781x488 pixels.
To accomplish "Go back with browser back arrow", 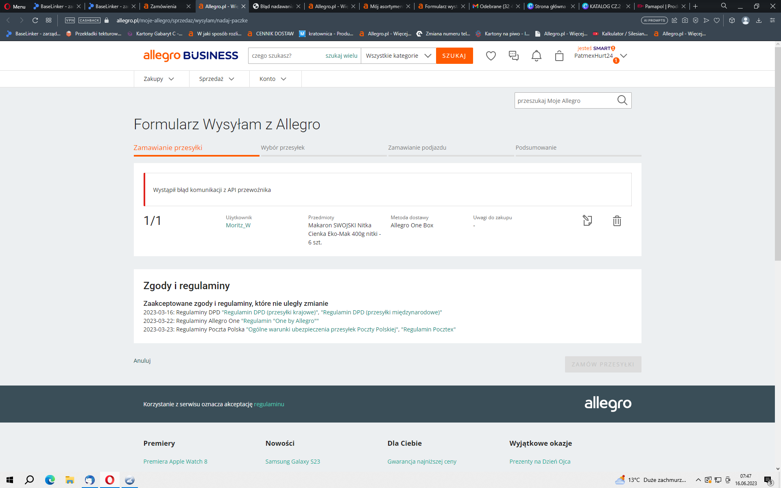I will (x=8, y=20).
